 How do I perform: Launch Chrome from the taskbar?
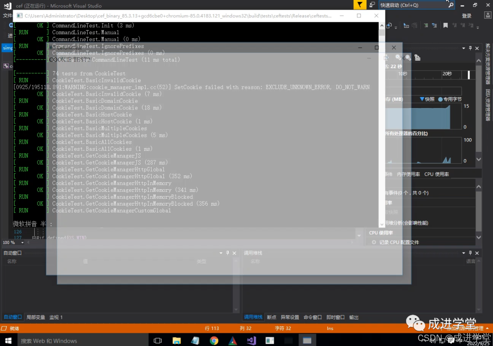pyautogui.click(x=214, y=341)
